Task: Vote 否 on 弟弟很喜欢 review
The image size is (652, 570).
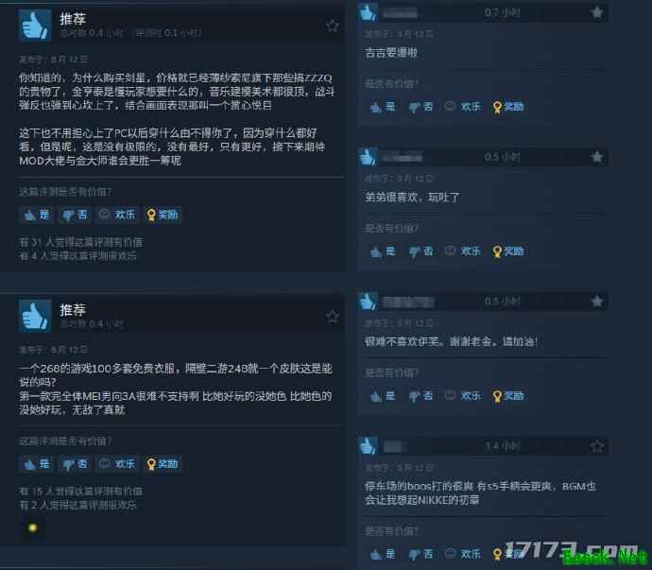Action: [420, 251]
